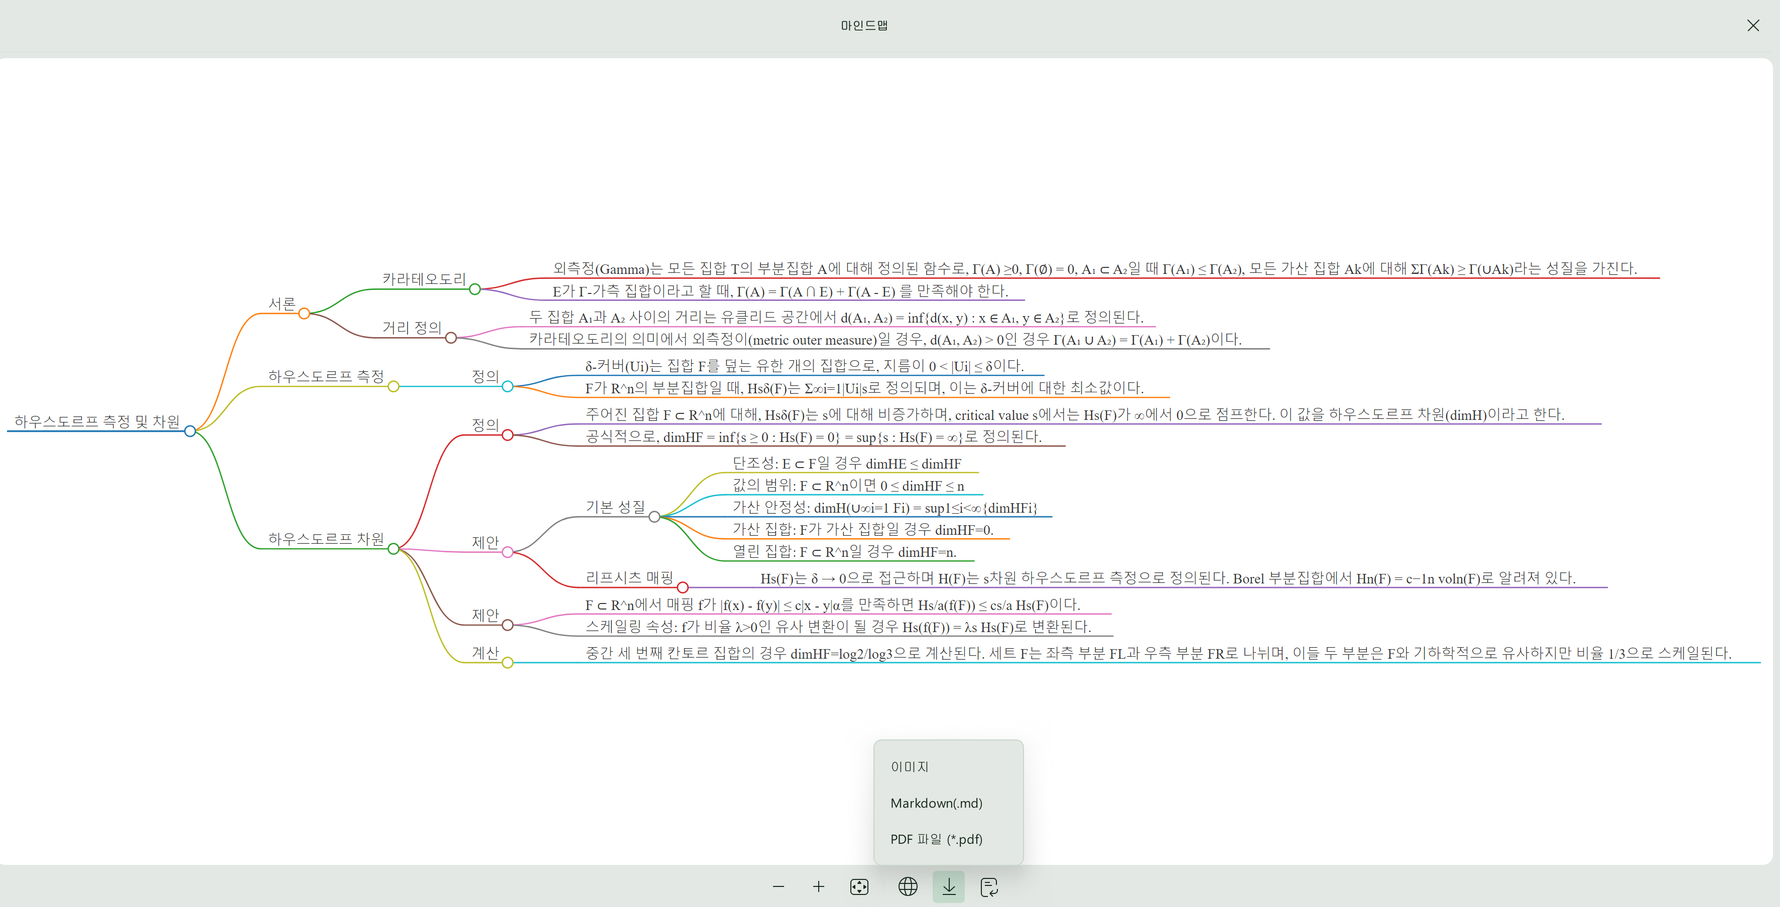1780x907 pixels.
Task: Collapse the 카라테오도리 branch circle
Action: (475, 289)
